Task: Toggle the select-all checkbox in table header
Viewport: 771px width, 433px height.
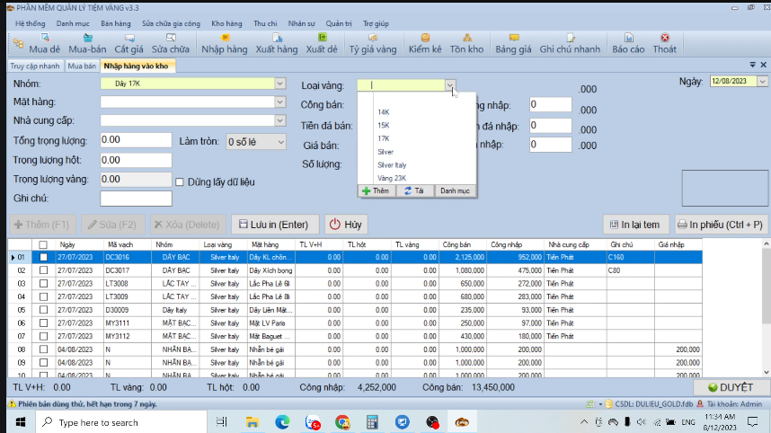Action: pyautogui.click(x=43, y=244)
